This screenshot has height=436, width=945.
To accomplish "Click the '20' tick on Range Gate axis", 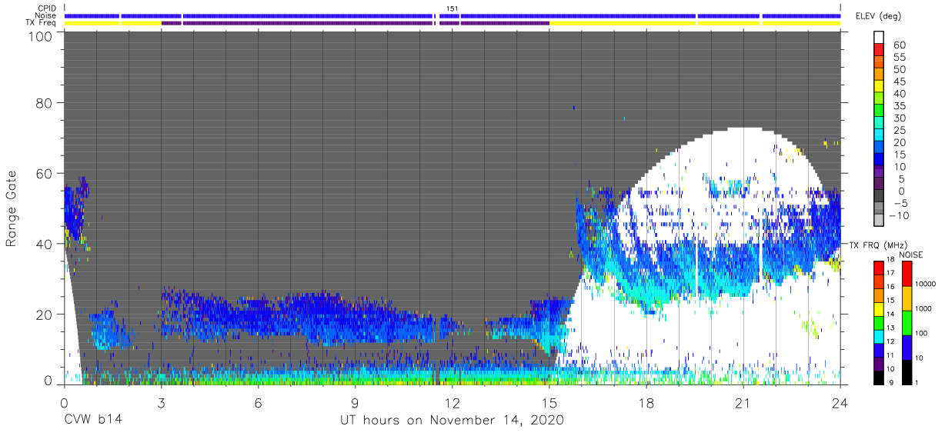I will point(44,315).
